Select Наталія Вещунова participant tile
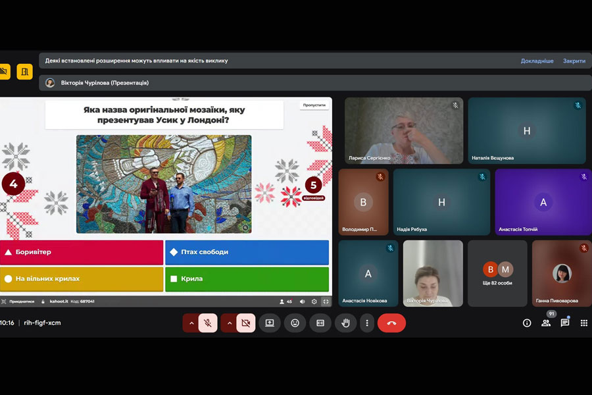The image size is (592, 395). (527, 131)
